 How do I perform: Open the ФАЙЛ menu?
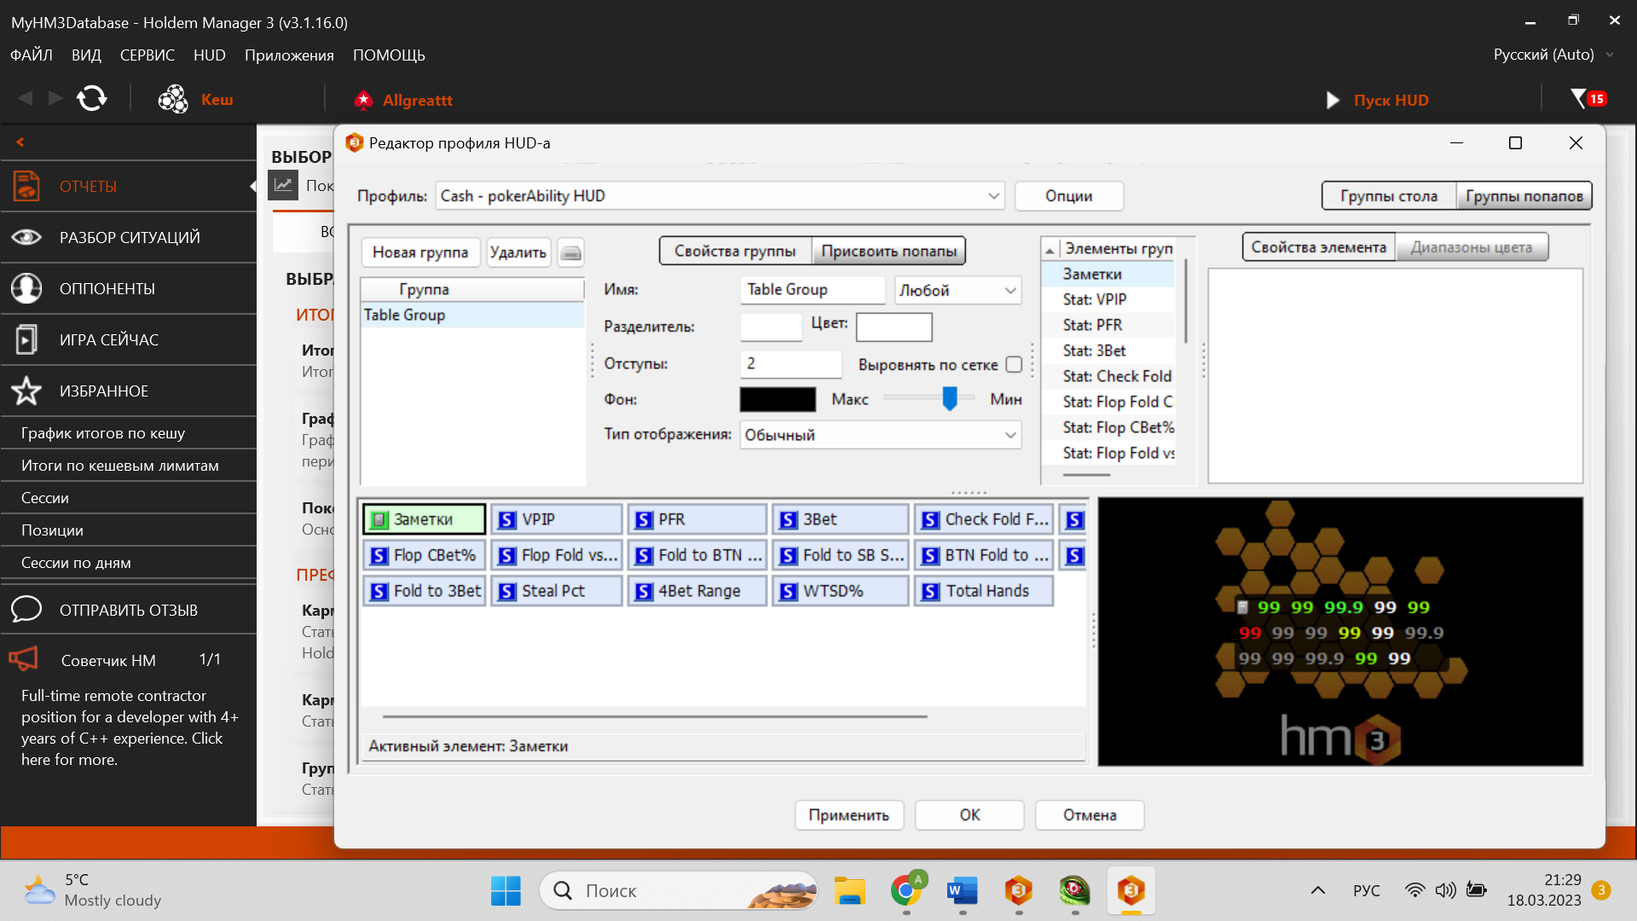click(x=32, y=55)
